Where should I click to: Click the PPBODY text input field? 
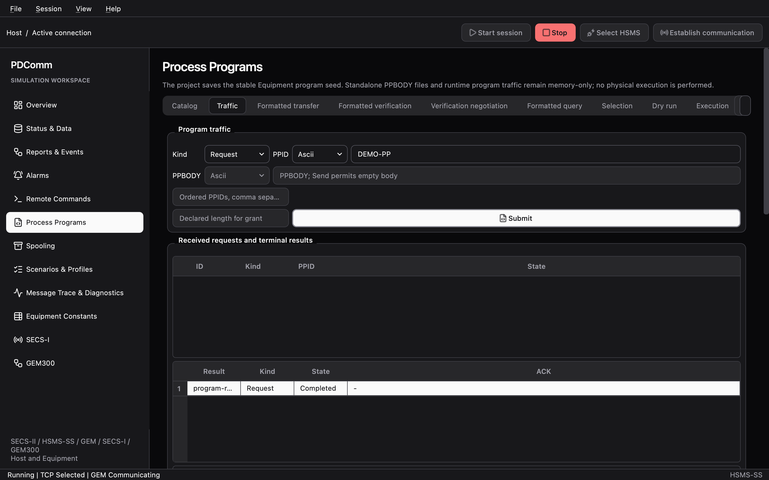[x=507, y=175]
